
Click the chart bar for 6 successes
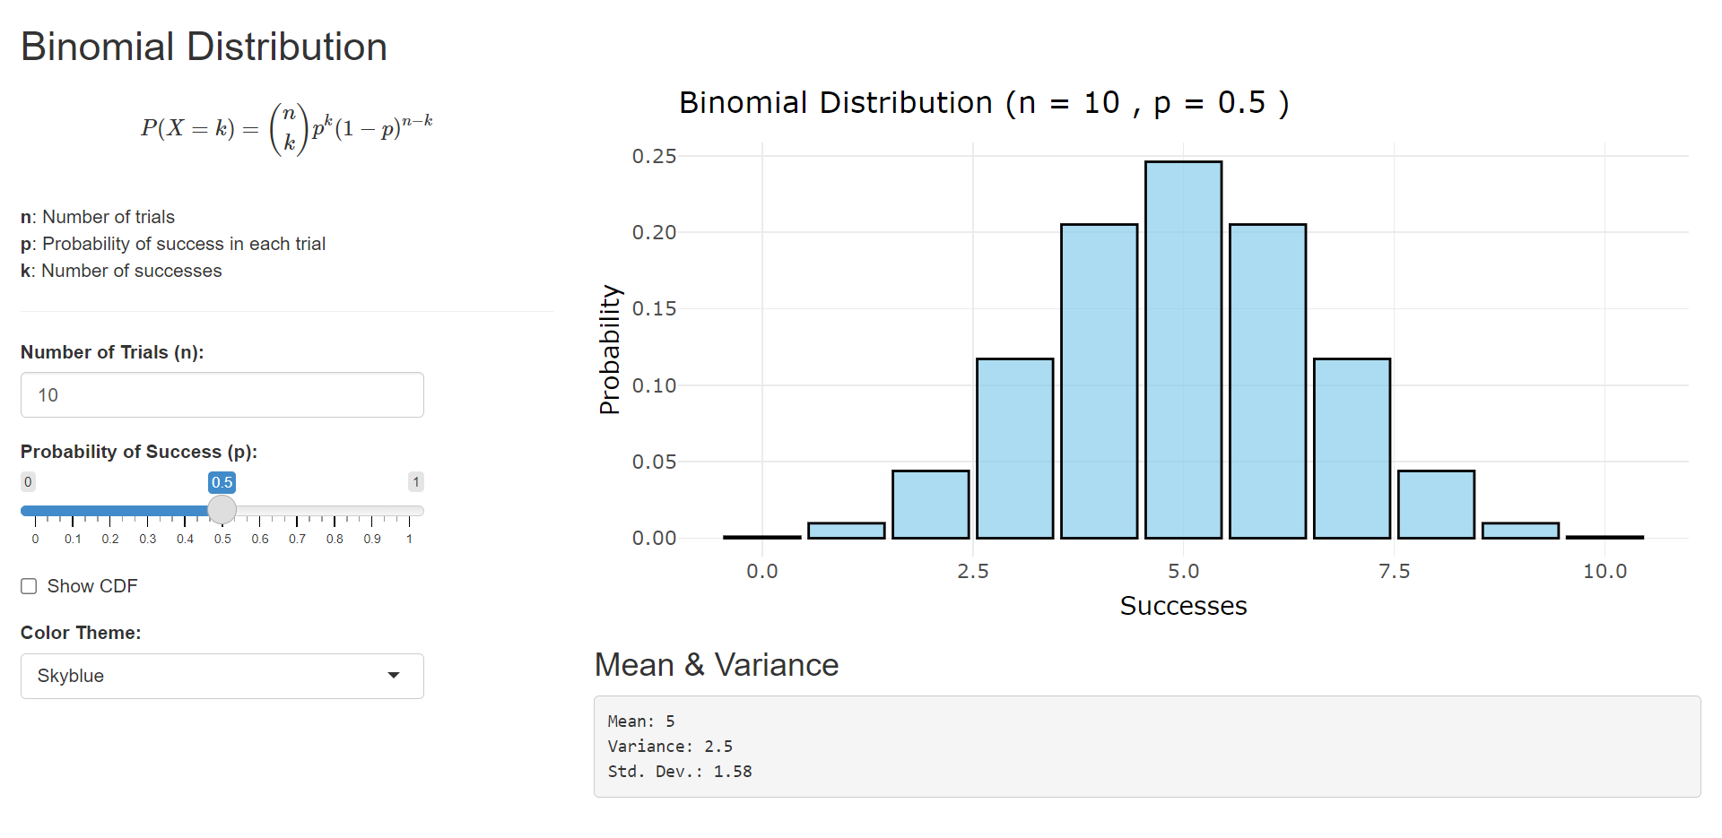coord(1267,381)
